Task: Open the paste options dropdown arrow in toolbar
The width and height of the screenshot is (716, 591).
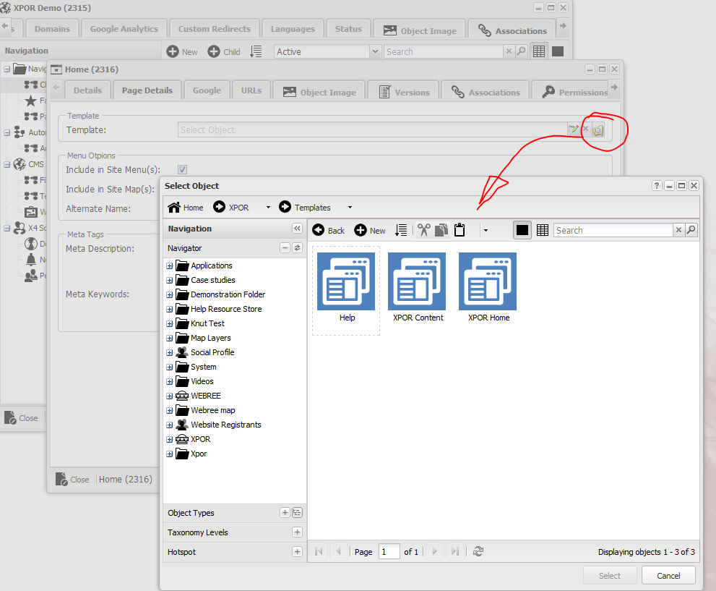Action: pos(486,230)
